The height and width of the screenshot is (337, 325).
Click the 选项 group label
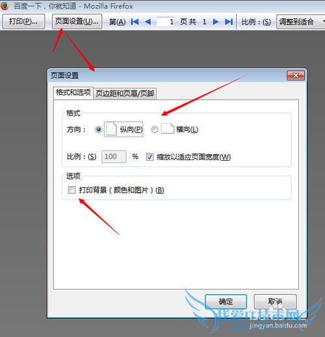[x=73, y=176]
